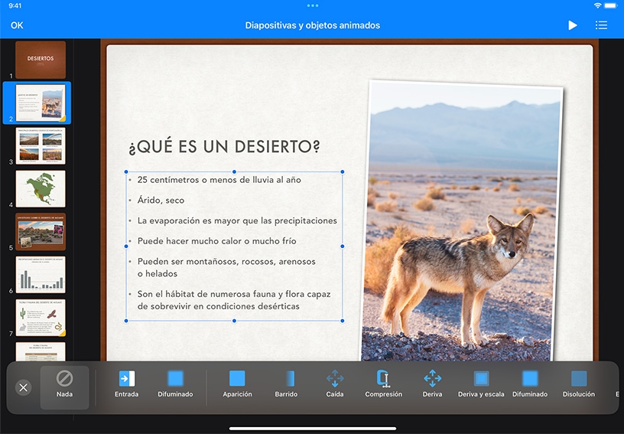The height and width of the screenshot is (434, 624).
Task: Tap bullet 'Puede hacer mucho calor o mucho frío'
Action: [x=217, y=241]
